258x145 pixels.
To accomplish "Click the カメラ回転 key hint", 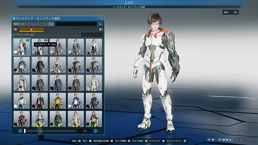I will pos(140,141).
